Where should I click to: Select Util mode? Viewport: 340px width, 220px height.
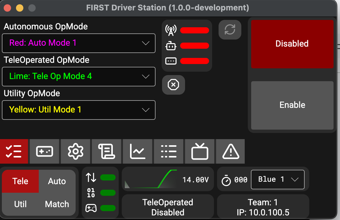20,204
